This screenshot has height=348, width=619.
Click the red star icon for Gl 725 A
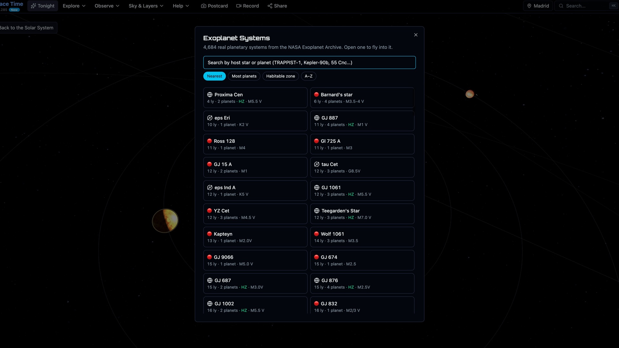[x=317, y=141]
